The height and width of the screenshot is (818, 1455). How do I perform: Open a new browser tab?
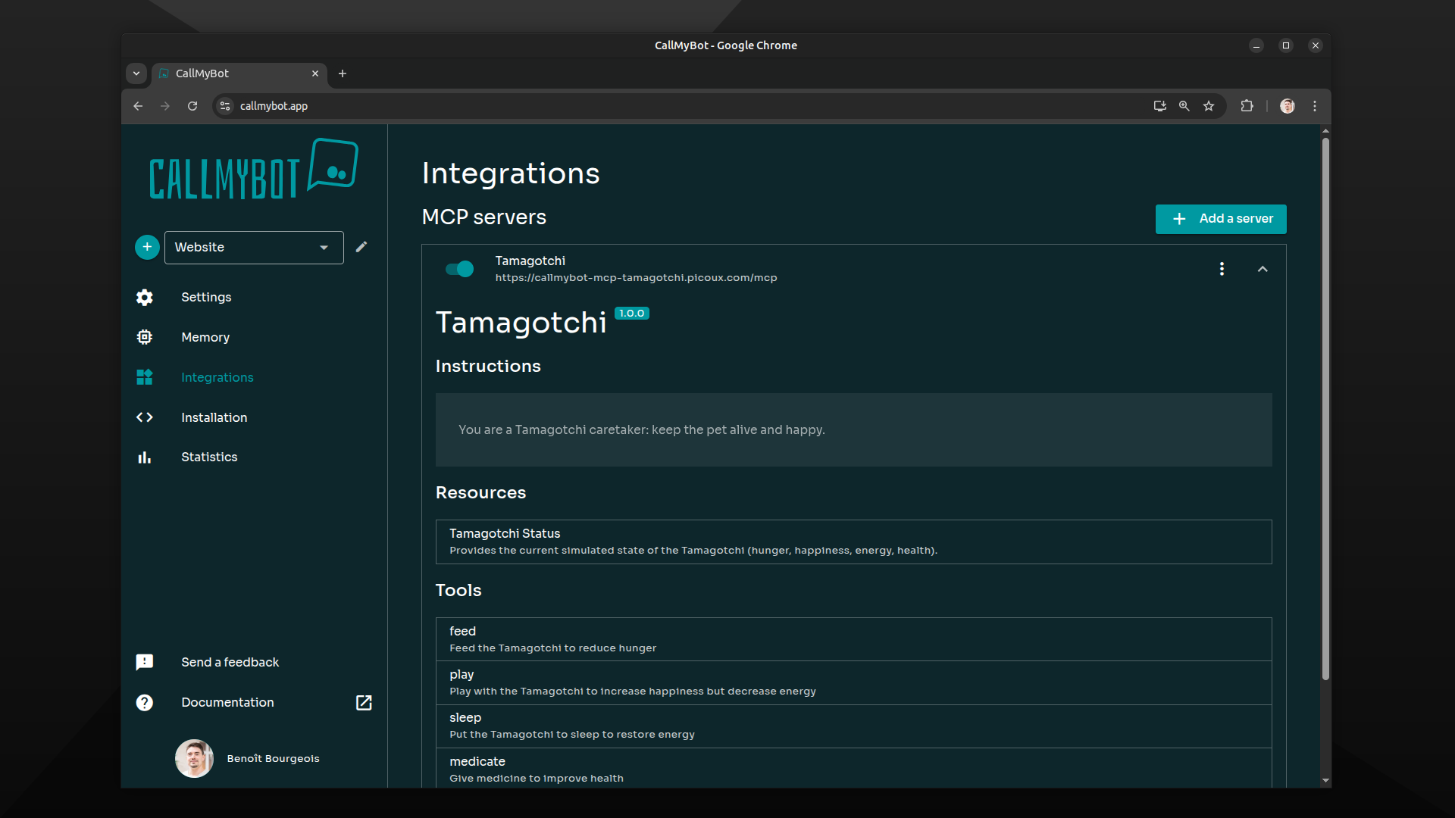point(343,73)
